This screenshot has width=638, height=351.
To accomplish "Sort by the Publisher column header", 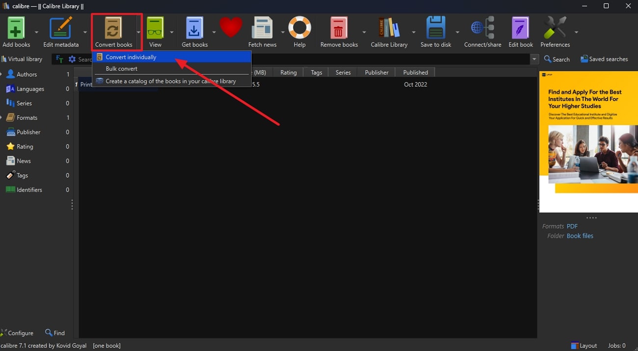I will tap(377, 73).
